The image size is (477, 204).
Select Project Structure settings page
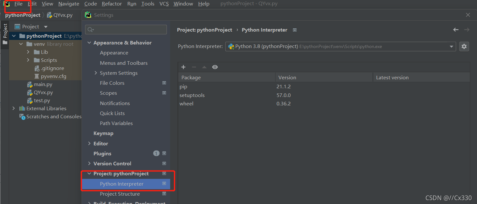pos(120,194)
